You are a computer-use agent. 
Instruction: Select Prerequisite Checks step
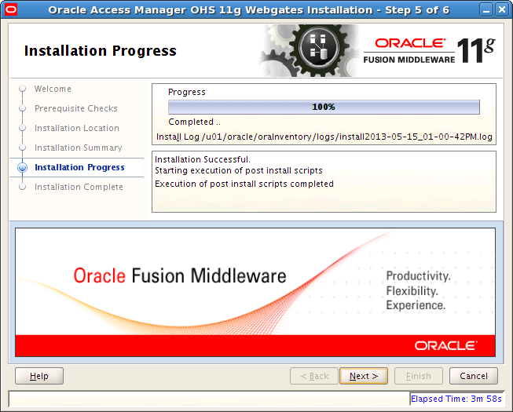76,108
